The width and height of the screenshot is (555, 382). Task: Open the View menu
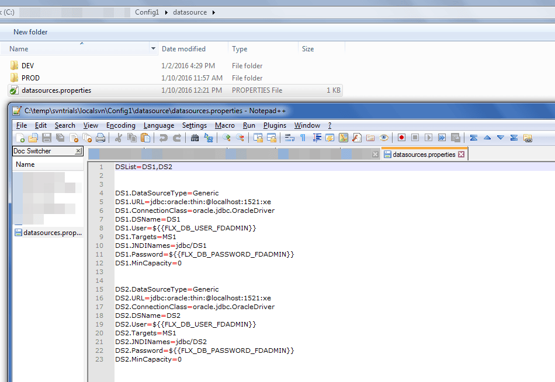pos(91,125)
